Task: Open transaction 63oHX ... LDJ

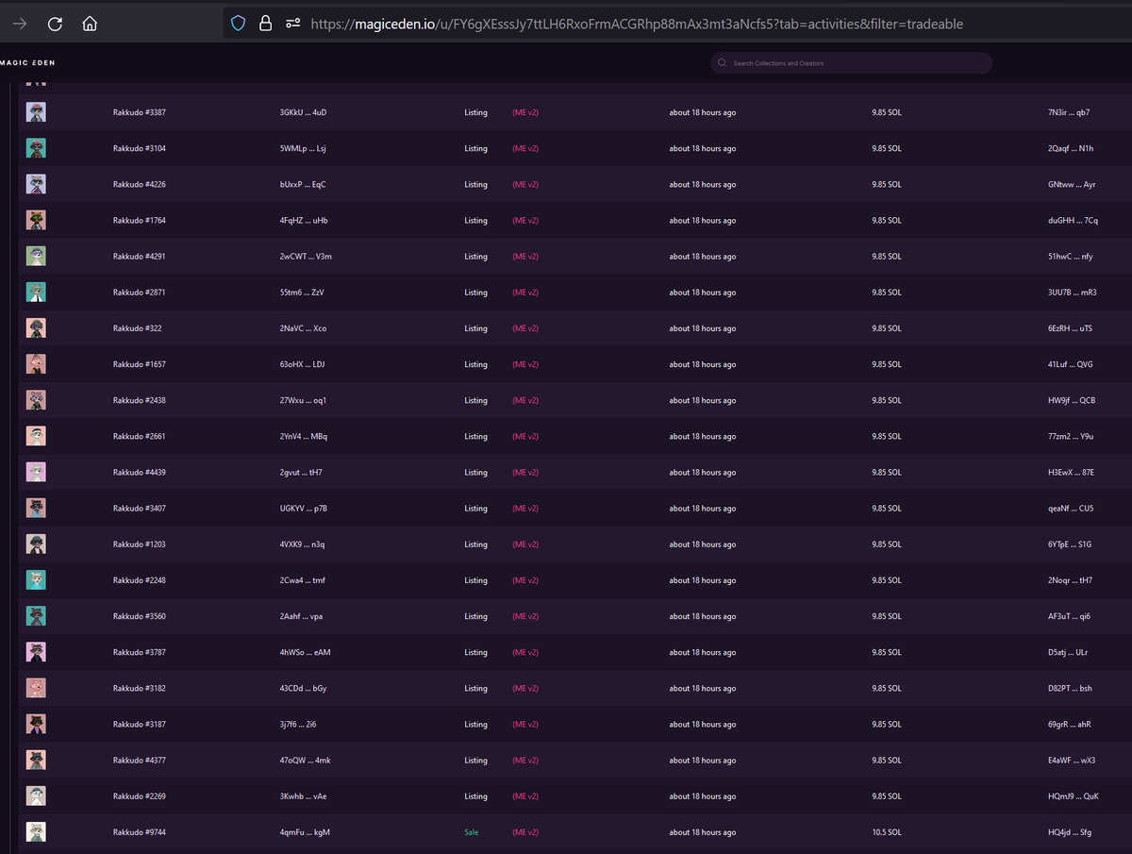Action: click(x=302, y=364)
